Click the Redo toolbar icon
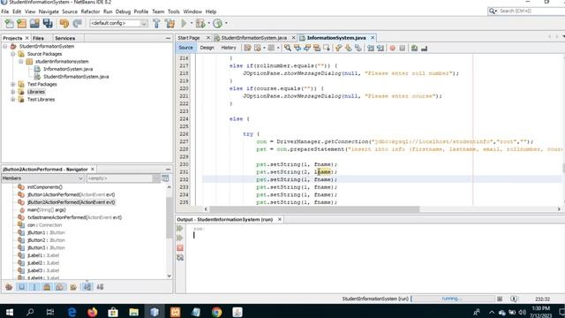This screenshot has height=318, width=565. pos(77,24)
